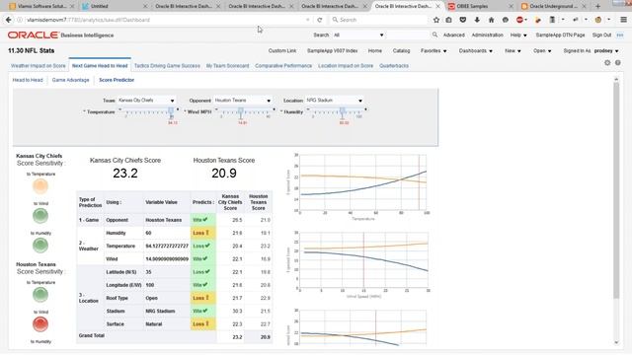Click the dashboard vertical scrollbar

pos(616,190)
